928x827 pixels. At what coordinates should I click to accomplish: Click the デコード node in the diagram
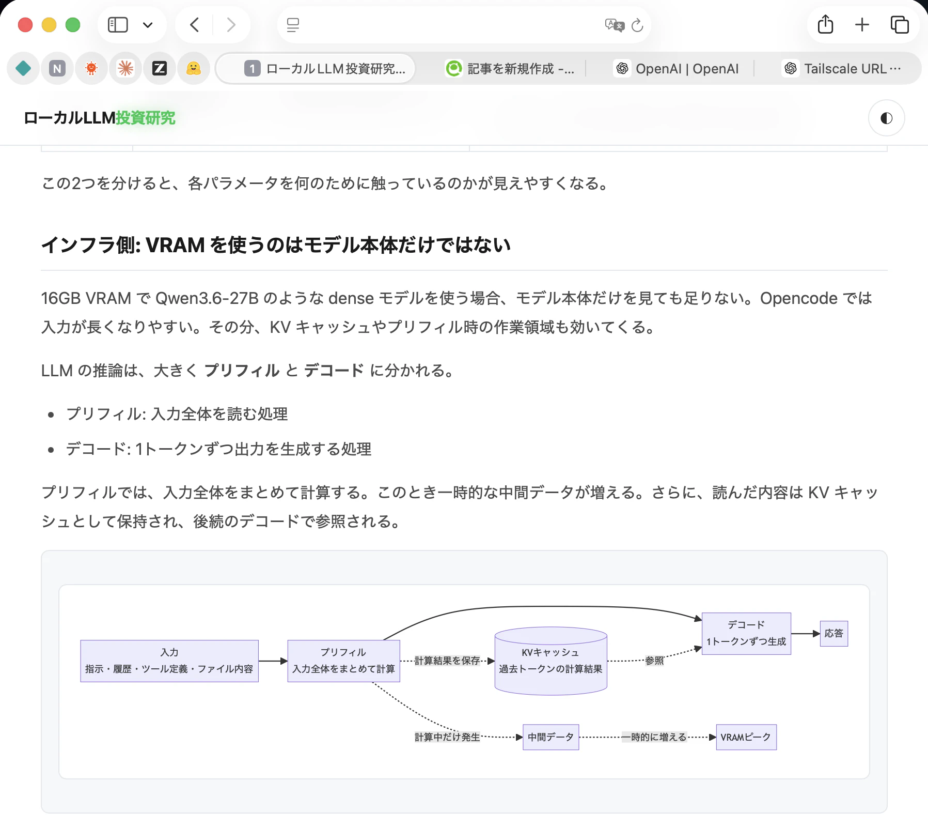[x=747, y=634]
